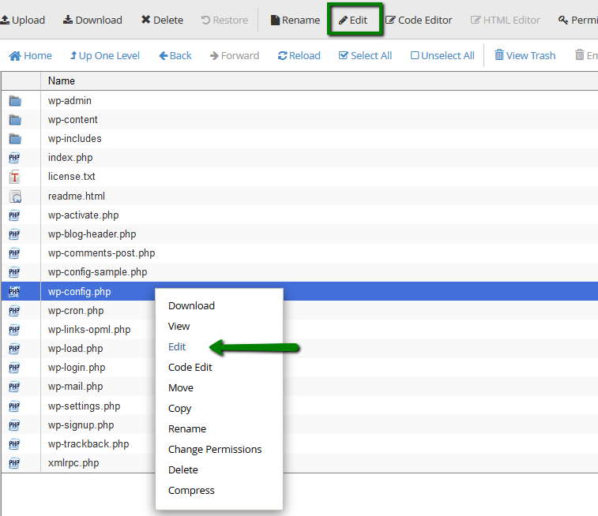Click the Download toolbar icon
This screenshot has width=598, height=516.
click(x=68, y=20)
